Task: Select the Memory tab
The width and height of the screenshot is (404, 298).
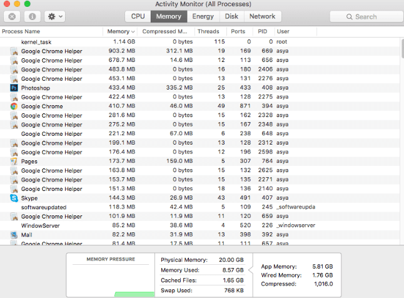Action: (169, 16)
